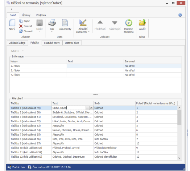Open the Aktuální zobrazení dropdown arrow
190x171 pixels.
(x=89, y=32)
